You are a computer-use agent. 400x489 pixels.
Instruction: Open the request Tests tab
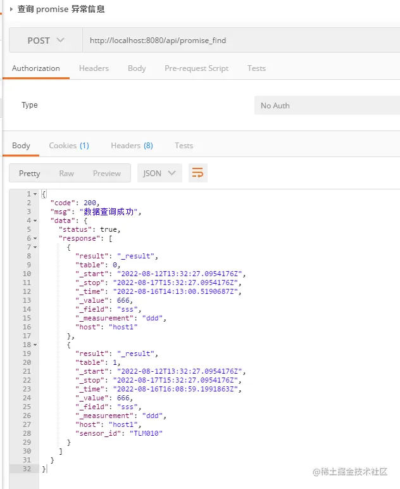click(x=256, y=68)
